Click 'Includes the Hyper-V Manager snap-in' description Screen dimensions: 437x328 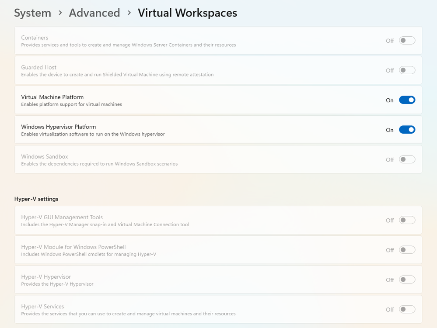coord(105,224)
